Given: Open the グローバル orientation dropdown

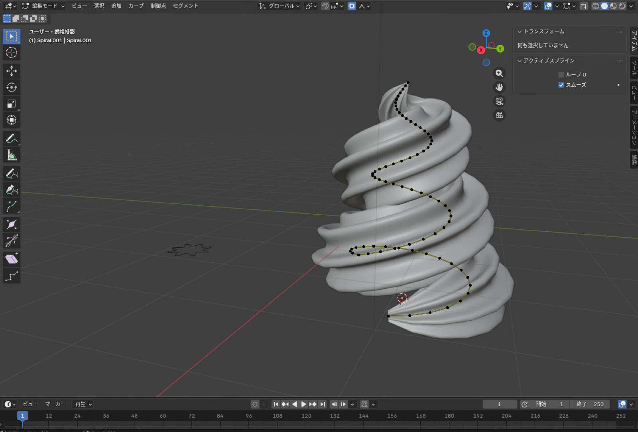Looking at the screenshot, I should 279,6.
